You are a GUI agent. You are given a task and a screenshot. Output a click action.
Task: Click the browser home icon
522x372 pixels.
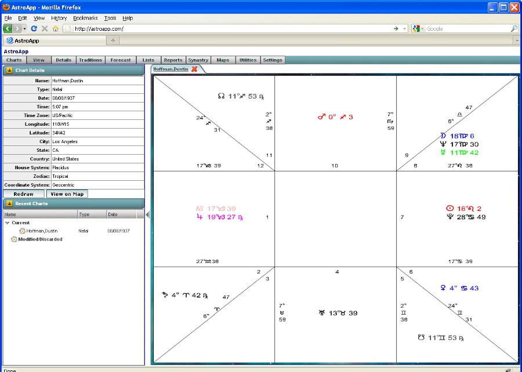click(x=55, y=28)
